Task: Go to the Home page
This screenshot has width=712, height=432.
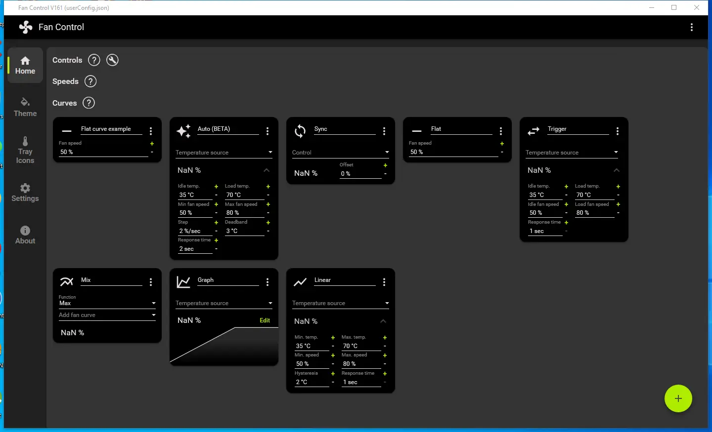Action: click(x=25, y=65)
